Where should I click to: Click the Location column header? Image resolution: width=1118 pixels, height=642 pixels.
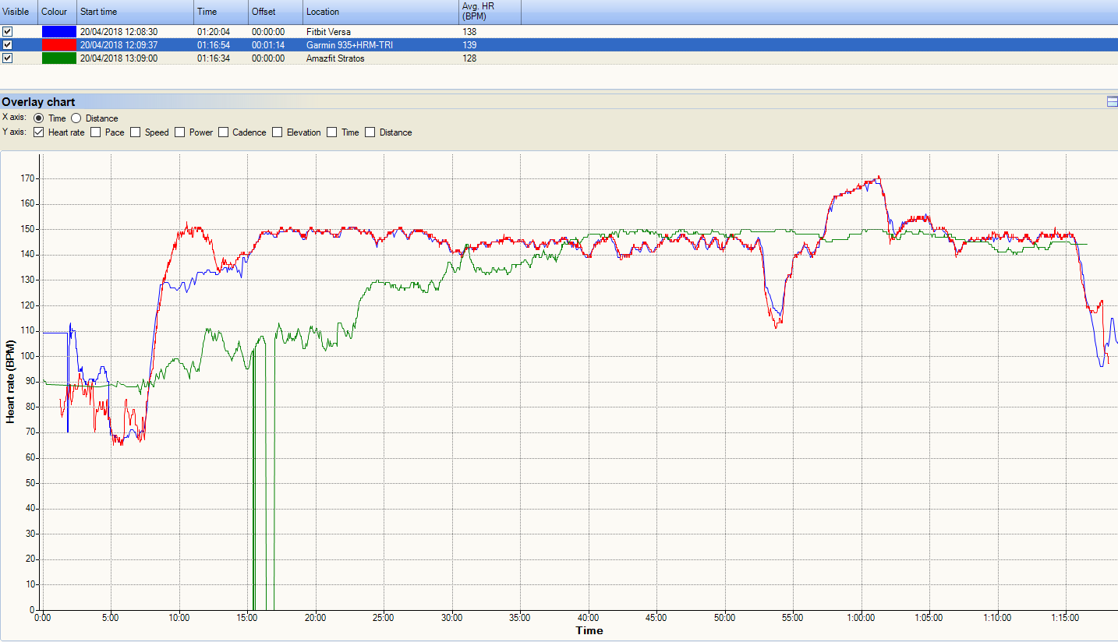click(380, 12)
